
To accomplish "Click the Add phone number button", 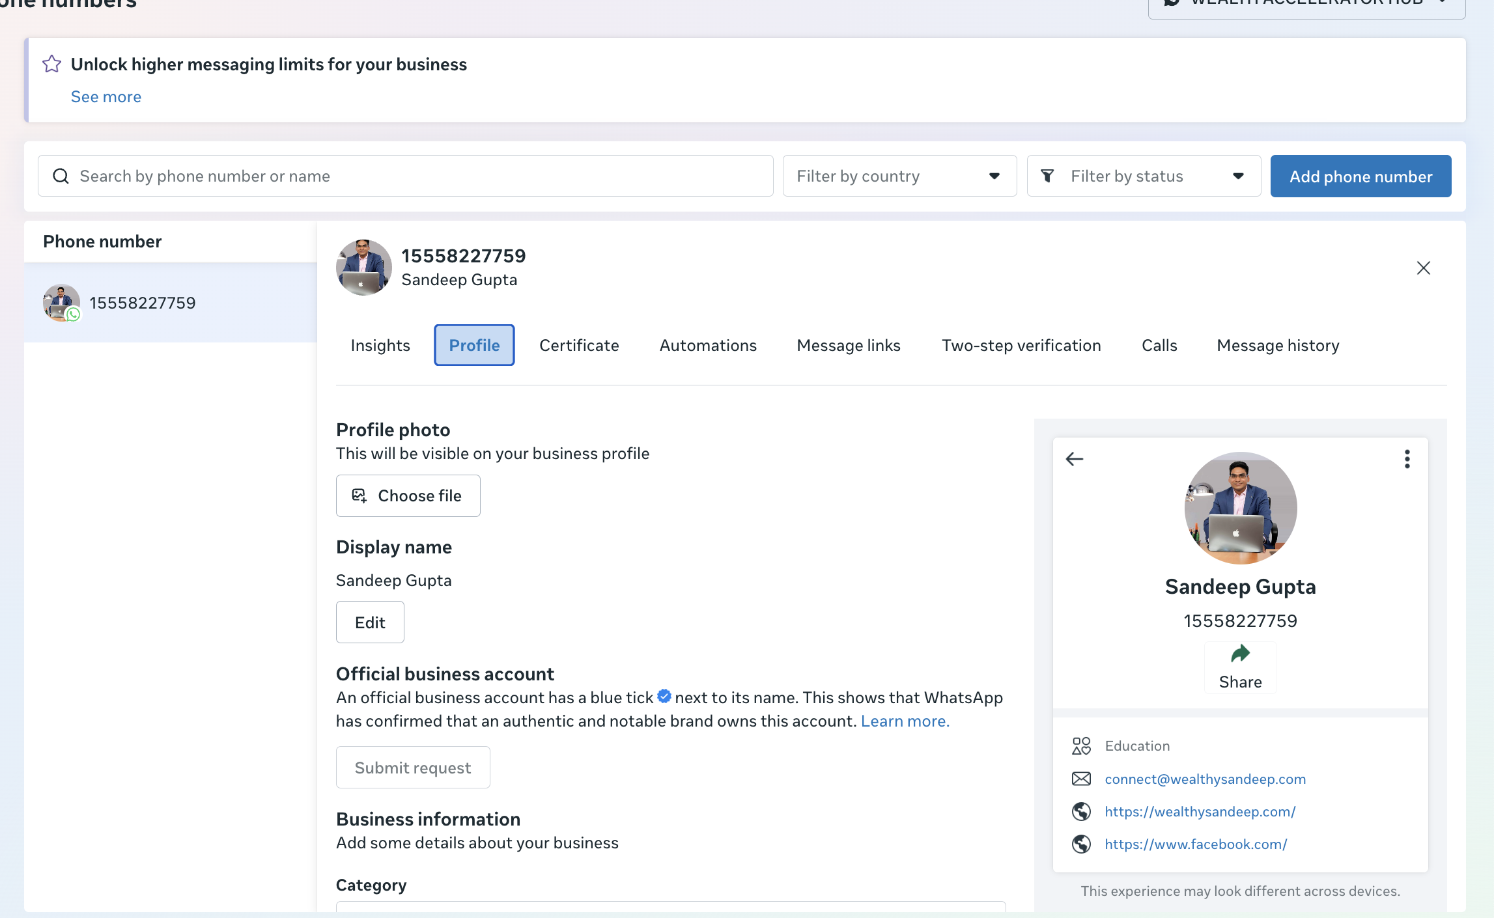I will pos(1360,176).
